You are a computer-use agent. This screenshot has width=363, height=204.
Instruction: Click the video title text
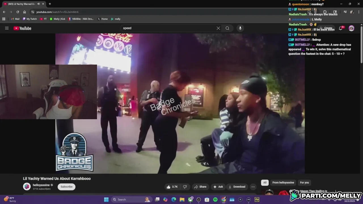pos(57,178)
